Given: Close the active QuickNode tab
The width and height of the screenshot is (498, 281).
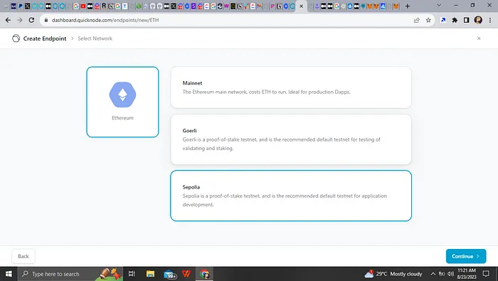Looking at the screenshot, I should click(x=302, y=6).
